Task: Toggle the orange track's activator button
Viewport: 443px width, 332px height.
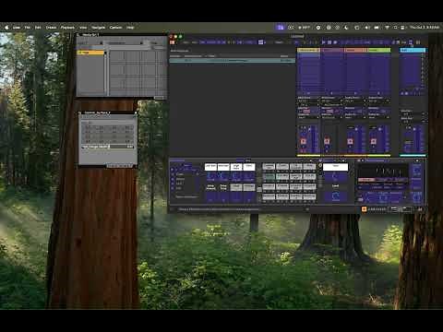Action: point(350,141)
